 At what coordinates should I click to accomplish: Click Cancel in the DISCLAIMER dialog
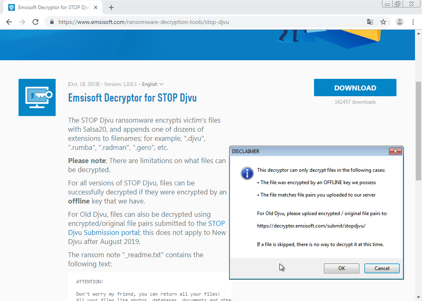[382, 268]
